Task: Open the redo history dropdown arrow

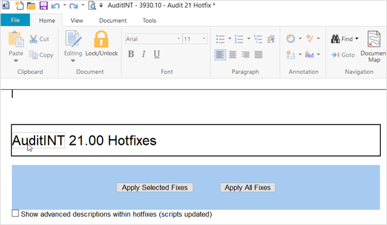Action: coord(83,5)
